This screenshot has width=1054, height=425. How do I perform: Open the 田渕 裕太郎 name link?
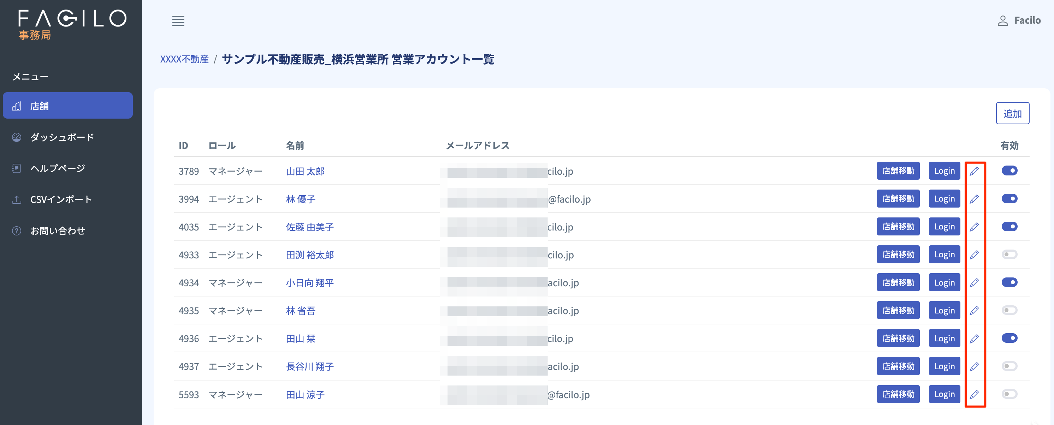point(310,255)
